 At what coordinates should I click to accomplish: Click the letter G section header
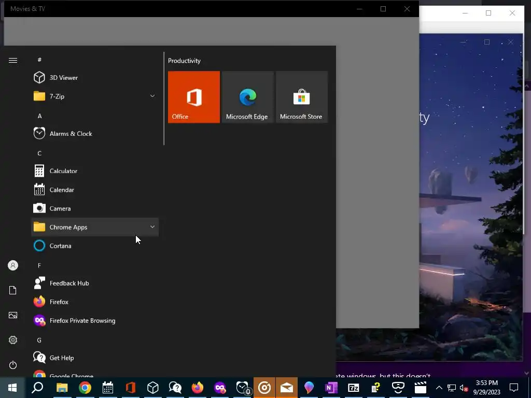pos(39,340)
